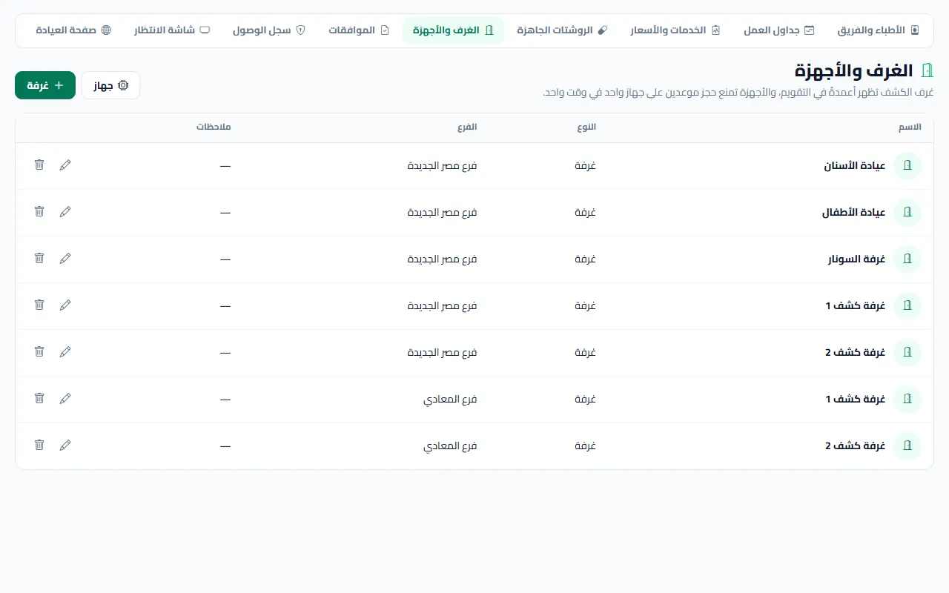Edit the عيادة الأسنان room row

[65, 165]
